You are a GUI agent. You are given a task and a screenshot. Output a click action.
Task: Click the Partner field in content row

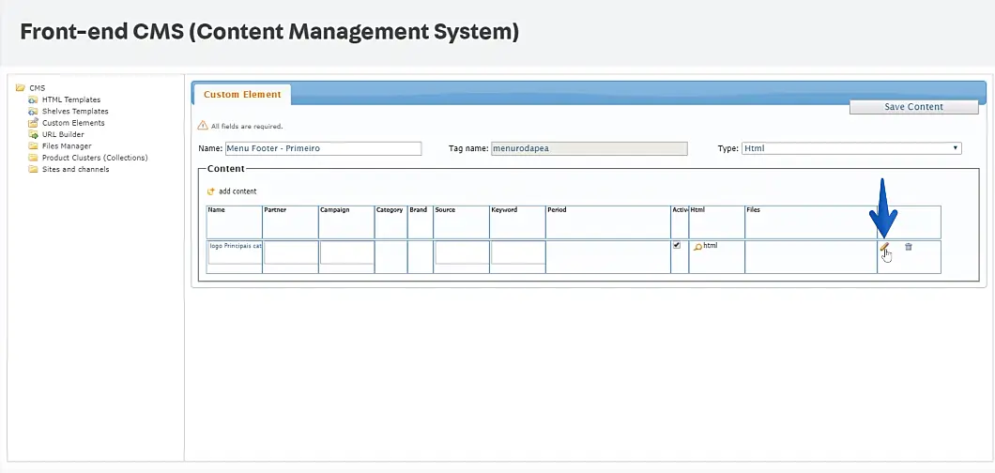tap(291, 252)
